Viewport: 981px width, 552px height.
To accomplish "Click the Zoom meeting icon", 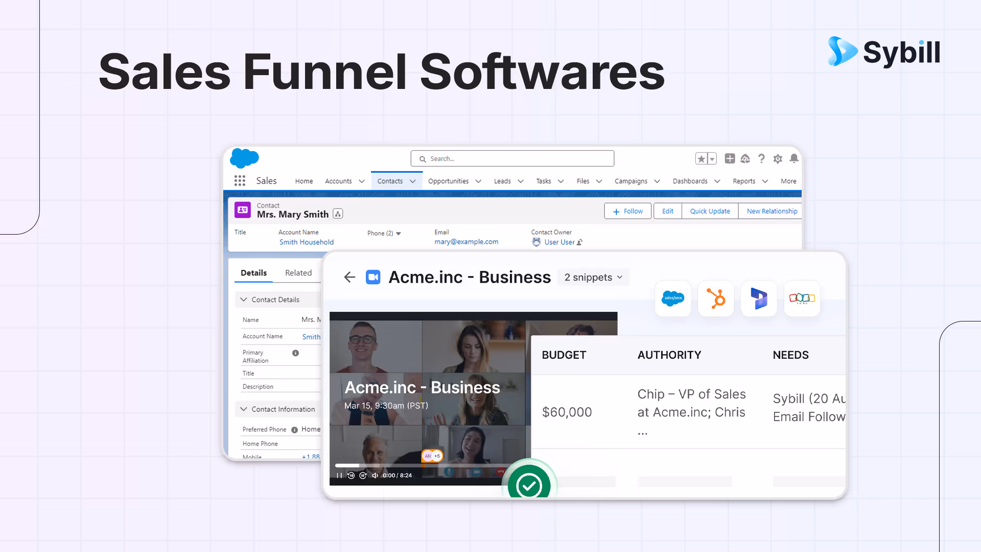I will (x=373, y=277).
